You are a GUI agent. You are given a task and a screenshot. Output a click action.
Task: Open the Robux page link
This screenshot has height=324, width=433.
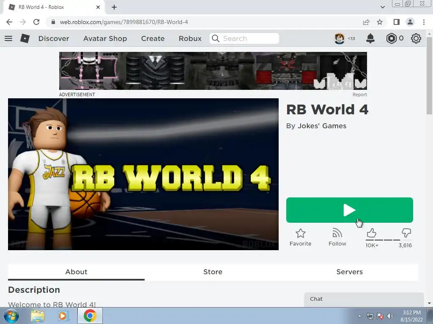coord(190,38)
